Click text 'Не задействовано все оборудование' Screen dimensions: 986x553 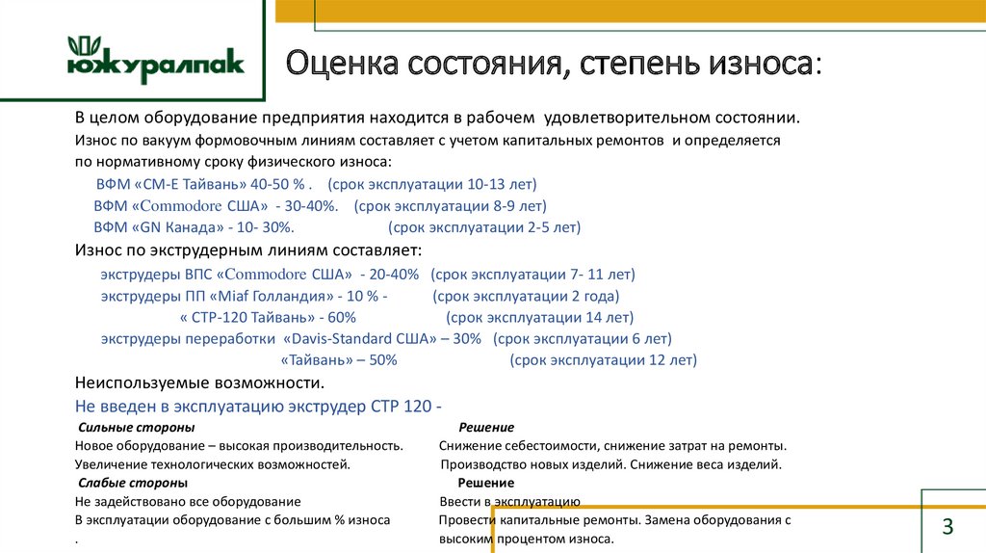click(x=188, y=502)
